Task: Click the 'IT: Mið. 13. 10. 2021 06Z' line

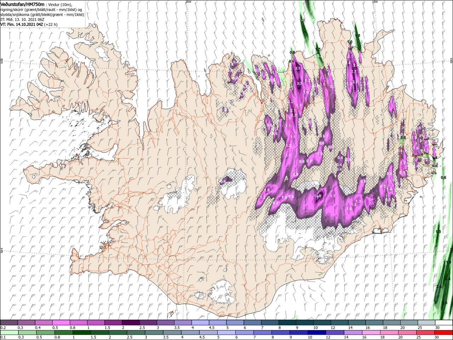Action: coord(22,19)
